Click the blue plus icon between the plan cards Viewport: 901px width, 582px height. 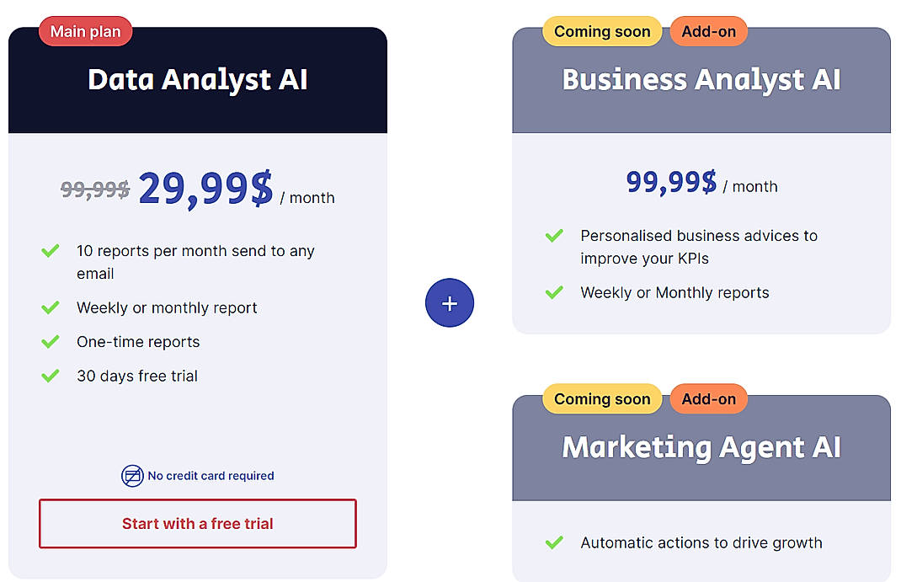click(x=450, y=302)
